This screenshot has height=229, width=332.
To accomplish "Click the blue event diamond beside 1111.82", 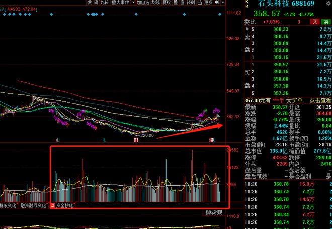I will 220,14.
